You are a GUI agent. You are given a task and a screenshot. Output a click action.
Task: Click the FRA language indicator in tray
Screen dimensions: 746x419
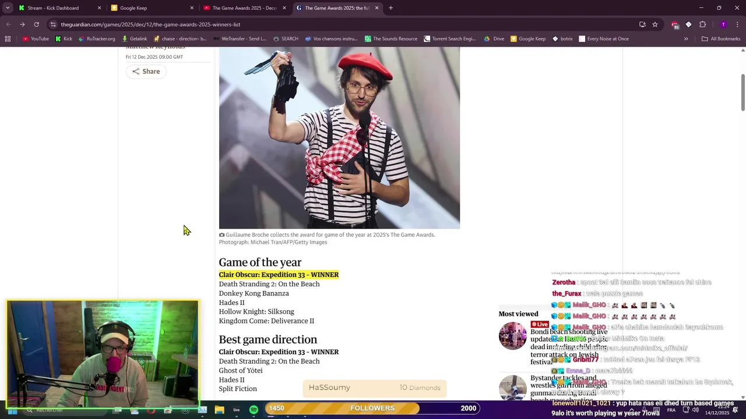click(x=671, y=410)
